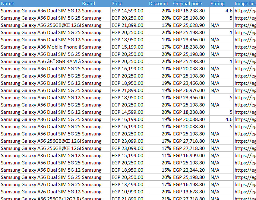
Task: Select price EGP 15,199.00 in the A36 Mobile Phone row
Action: (129, 47)
